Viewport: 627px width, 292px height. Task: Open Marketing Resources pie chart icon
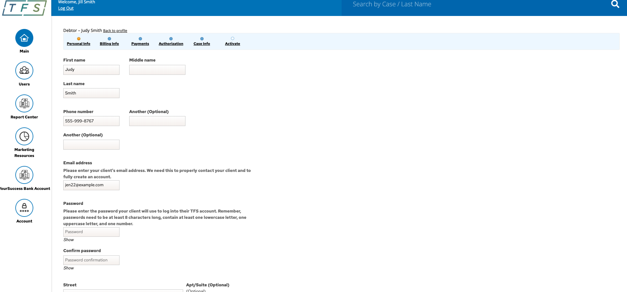point(24,136)
